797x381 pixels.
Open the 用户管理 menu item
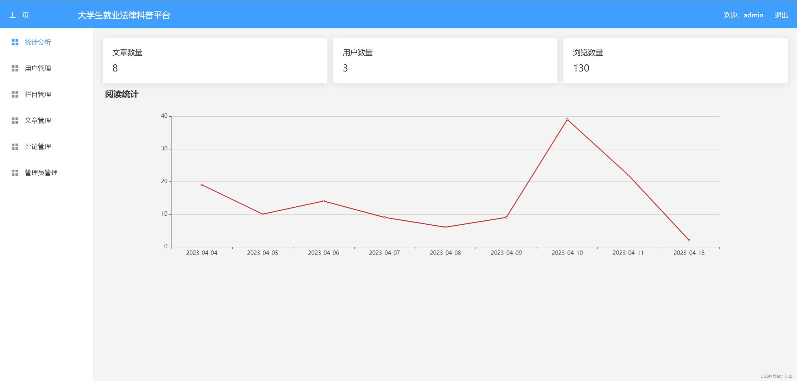38,68
